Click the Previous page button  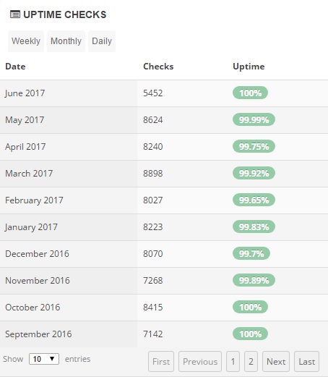pos(200,361)
